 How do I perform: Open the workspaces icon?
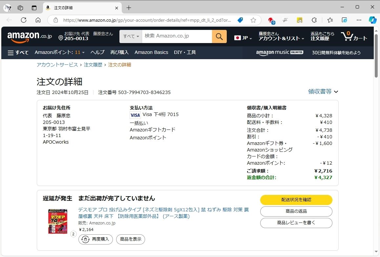click(20, 8)
